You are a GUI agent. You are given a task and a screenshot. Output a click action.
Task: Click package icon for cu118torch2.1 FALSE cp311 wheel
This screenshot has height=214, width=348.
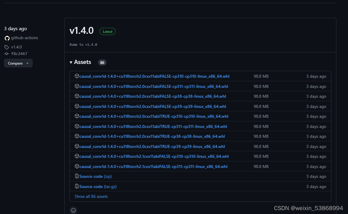(77, 166)
